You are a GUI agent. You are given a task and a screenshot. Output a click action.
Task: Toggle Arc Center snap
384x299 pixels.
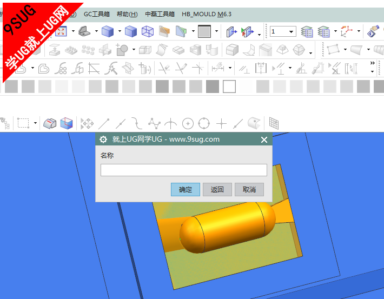tap(188, 123)
